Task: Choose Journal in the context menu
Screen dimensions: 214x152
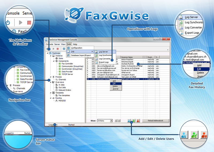Action: (116, 89)
